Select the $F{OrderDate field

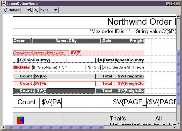115,67
